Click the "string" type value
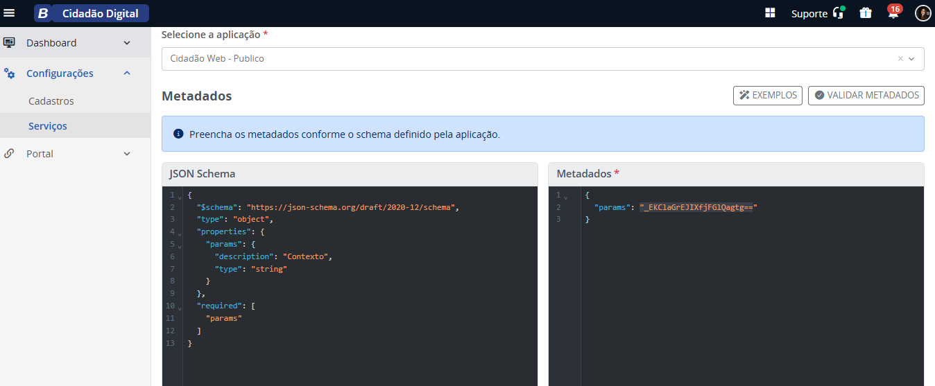The width and height of the screenshot is (935, 386). click(269, 269)
